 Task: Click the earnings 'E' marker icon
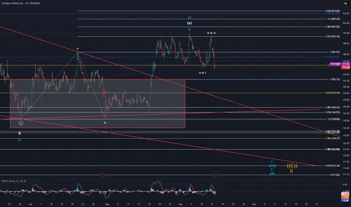[x=103, y=175]
